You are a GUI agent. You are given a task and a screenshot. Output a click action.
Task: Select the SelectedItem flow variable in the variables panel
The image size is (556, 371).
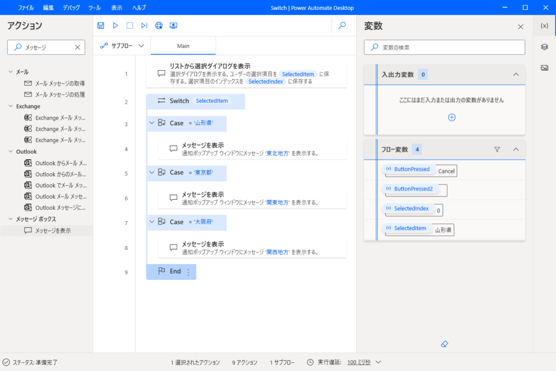(407, 228)
